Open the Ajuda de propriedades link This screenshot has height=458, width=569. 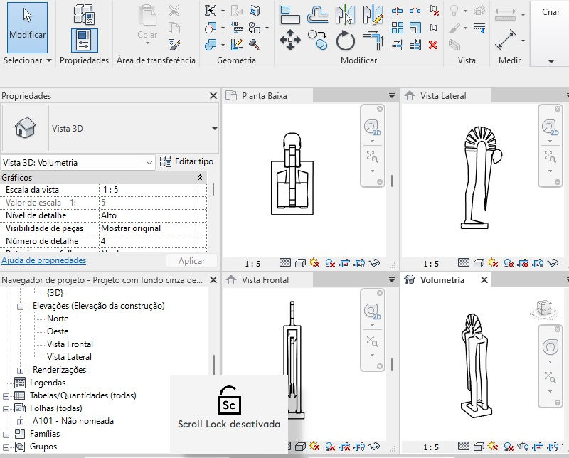tap(45, 260)
